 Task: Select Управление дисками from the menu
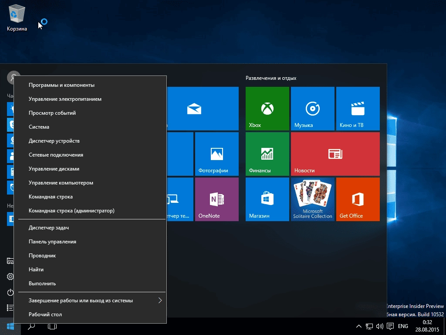tap(90, 169)
